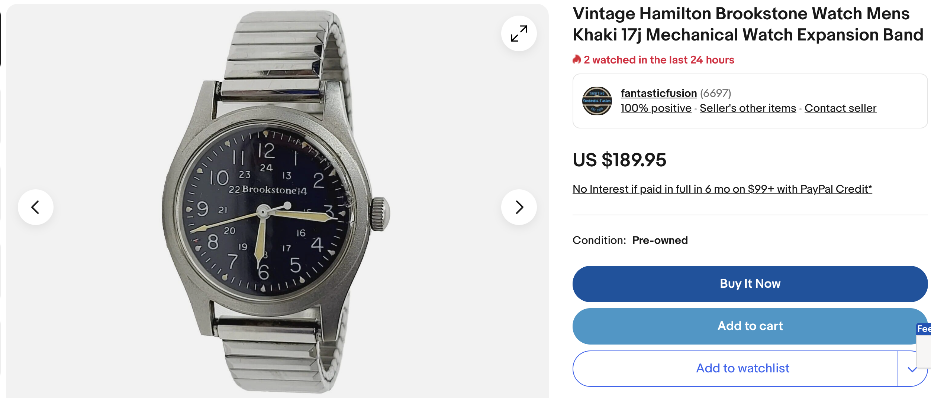The image size is (931, 398).
Task: Click Add to cart
Action: click(750, 326)
